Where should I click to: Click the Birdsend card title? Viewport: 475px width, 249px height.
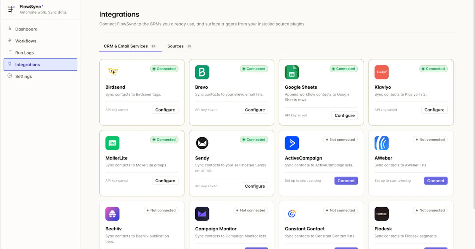(115, 87)
